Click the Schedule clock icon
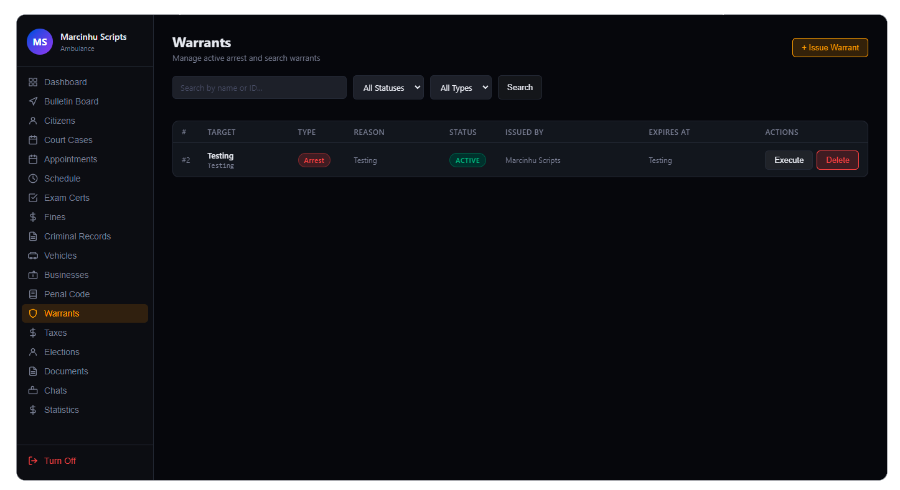Screen dimensions: 900x490 33,178
